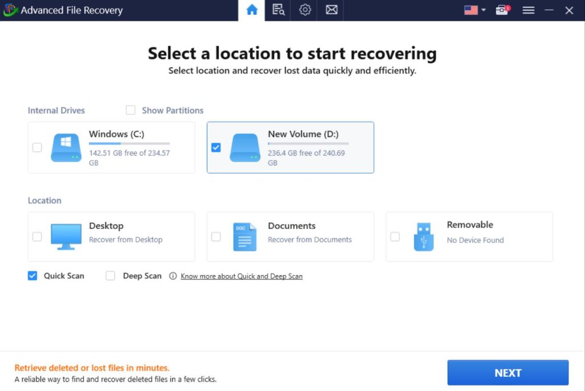
Task: Click the 236.4 GB free of 240.69 GB text
Action: click(x=306, y=158)
